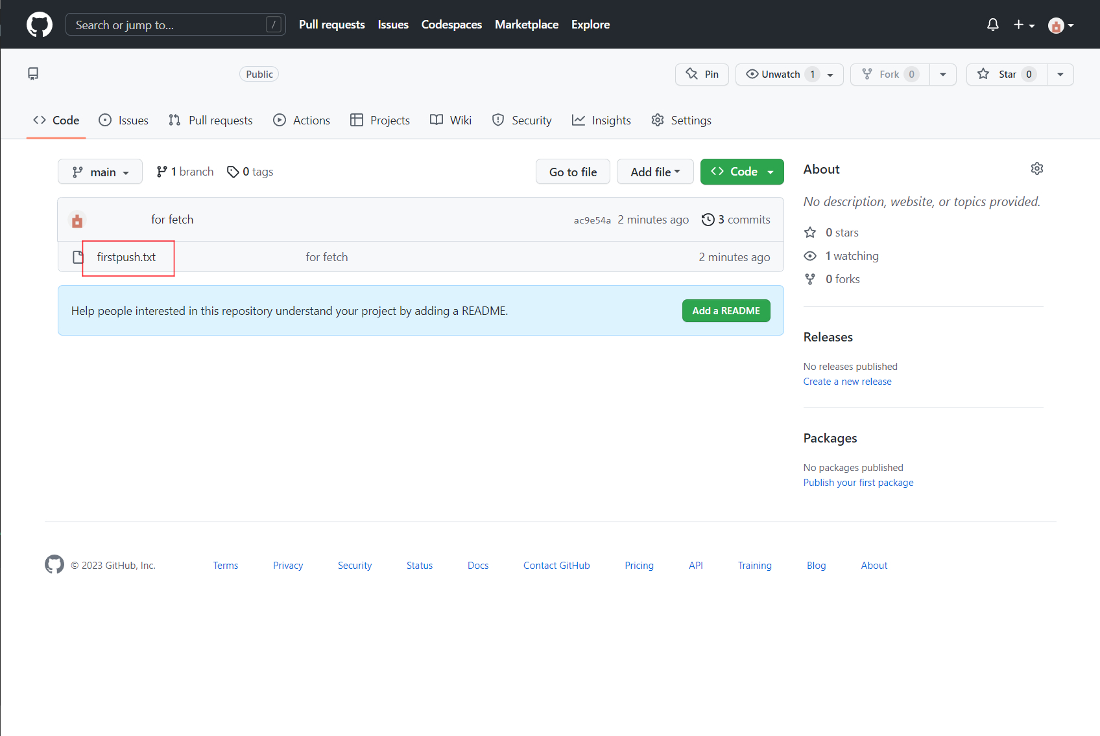
Task: Open the notifications bell
Action: (992, 25)
